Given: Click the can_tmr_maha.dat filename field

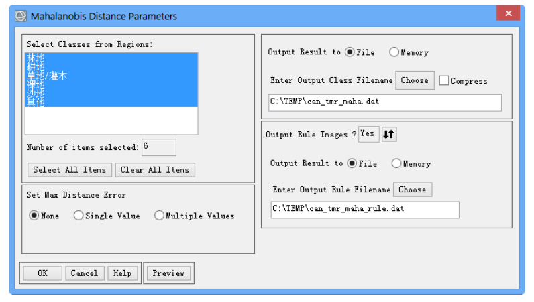Looking at the screenshot, I should pyautogui.click(x=385, y=102).
